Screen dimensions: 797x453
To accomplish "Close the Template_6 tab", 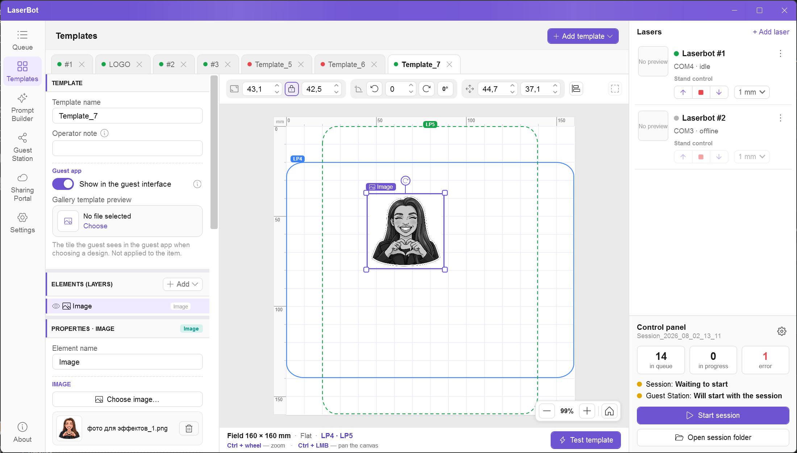I will 374,65.
